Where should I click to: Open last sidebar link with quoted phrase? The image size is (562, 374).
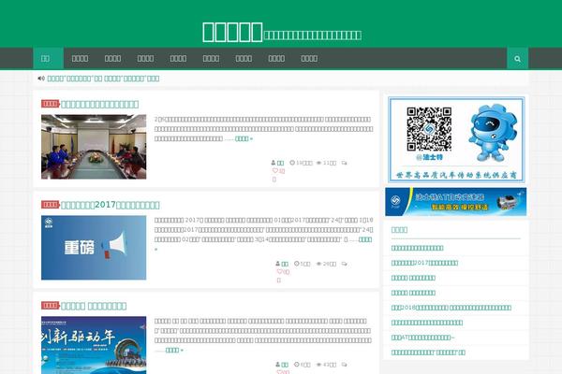428,352
